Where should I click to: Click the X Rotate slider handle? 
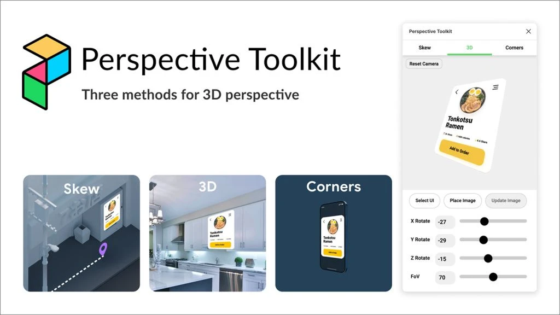pos(484,221)
